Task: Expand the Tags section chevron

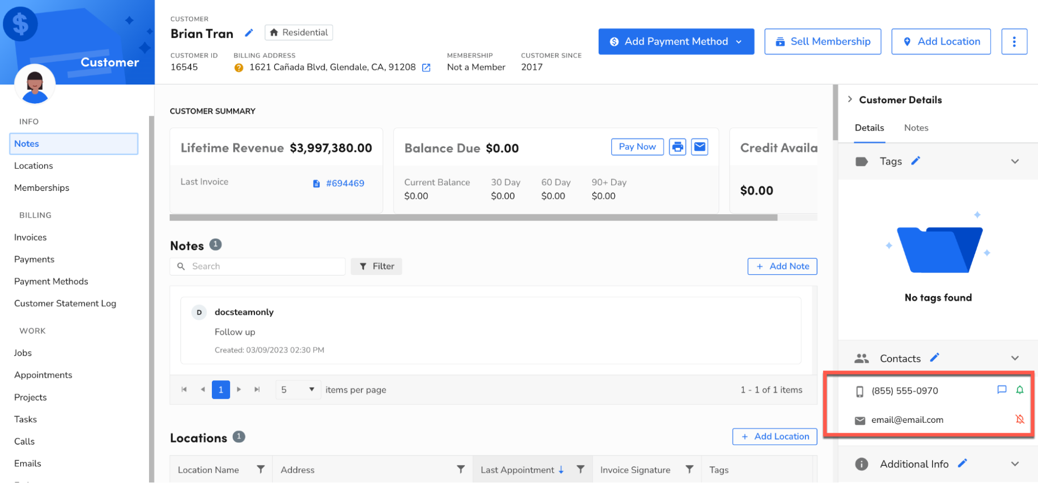Action: (x=1015, y=161)
